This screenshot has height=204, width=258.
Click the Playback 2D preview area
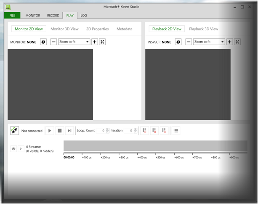point(188,85)
